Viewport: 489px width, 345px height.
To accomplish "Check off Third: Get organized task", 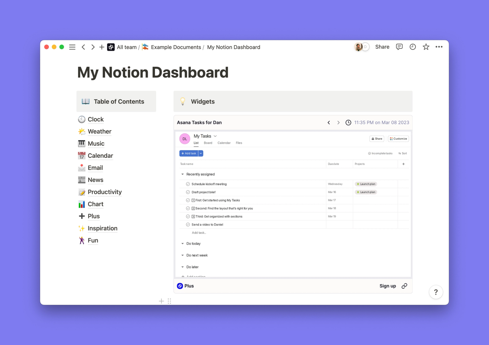I will (188, 216).
